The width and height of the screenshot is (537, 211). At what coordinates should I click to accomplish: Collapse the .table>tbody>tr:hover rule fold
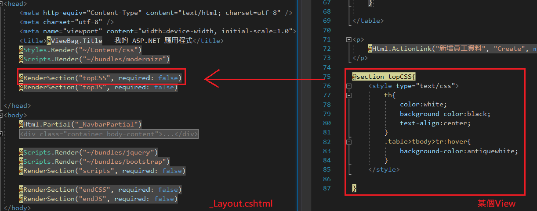point(349,142)
